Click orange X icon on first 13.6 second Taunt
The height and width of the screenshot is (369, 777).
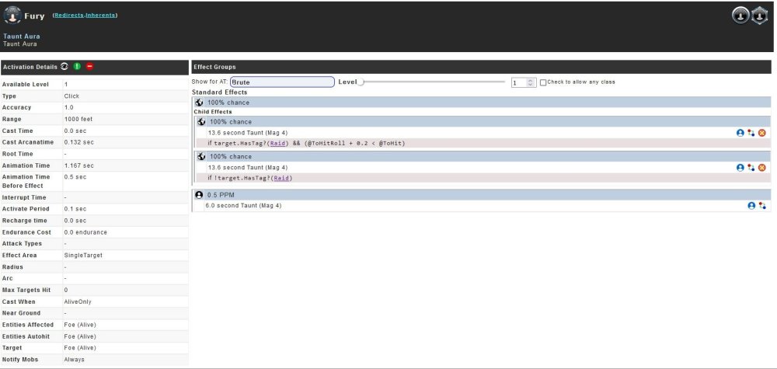[x=761, y=133]
